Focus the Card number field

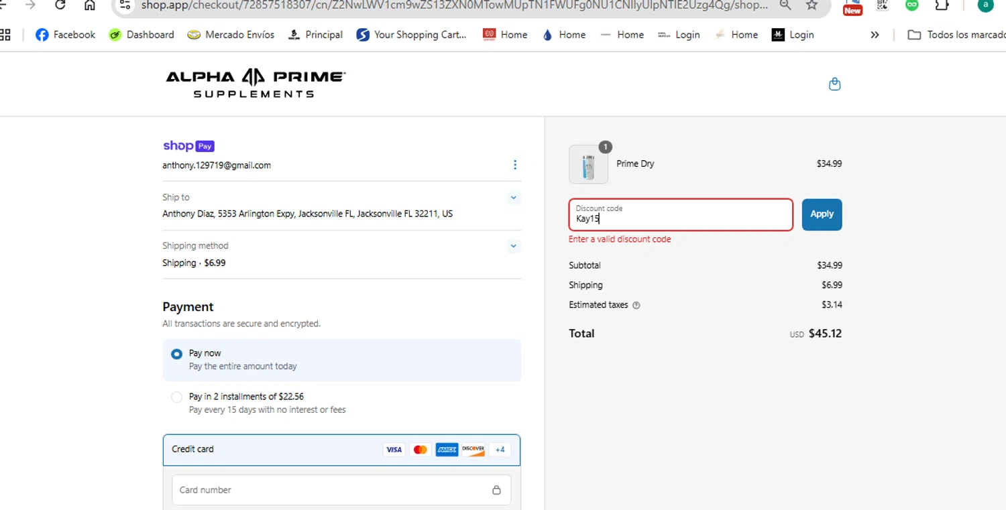(x=341, y=490)
